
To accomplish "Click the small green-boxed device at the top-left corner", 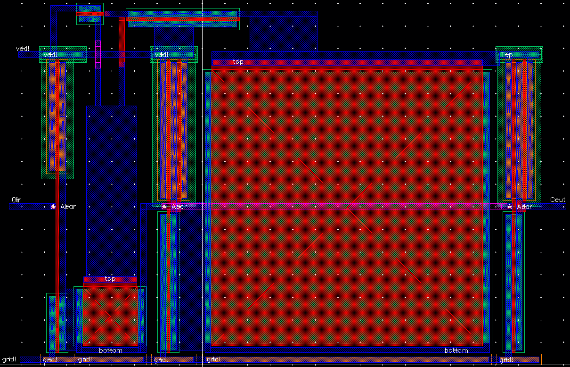I will tap(90, 14).
